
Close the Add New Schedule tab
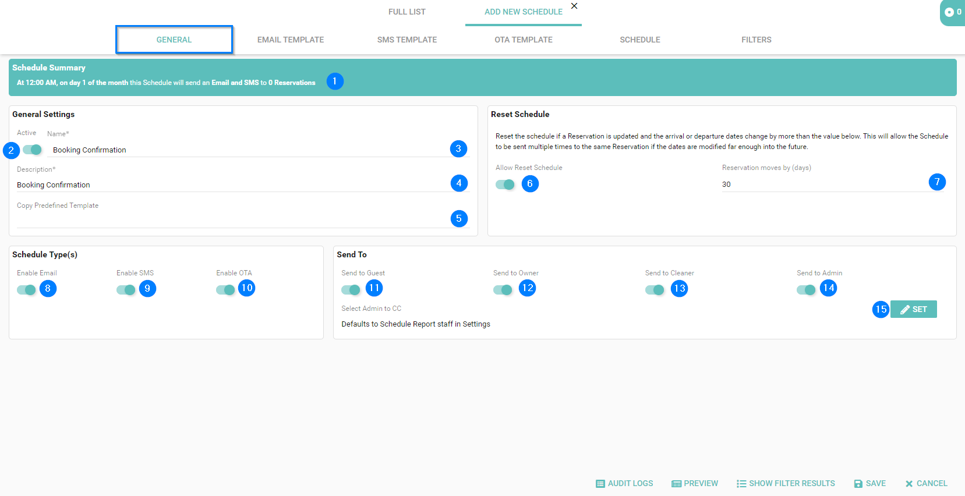click(574, 6)
